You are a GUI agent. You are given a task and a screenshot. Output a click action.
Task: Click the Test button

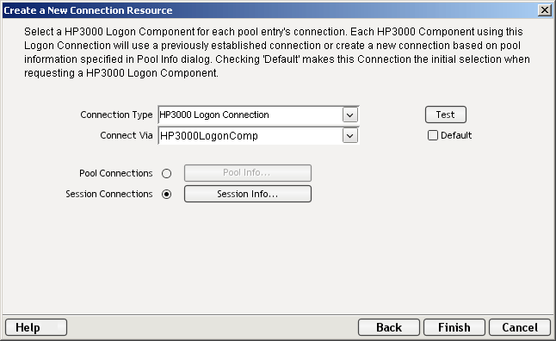point(445,115)
